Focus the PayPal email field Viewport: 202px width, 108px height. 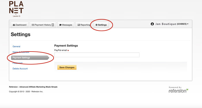click(97, 55)
